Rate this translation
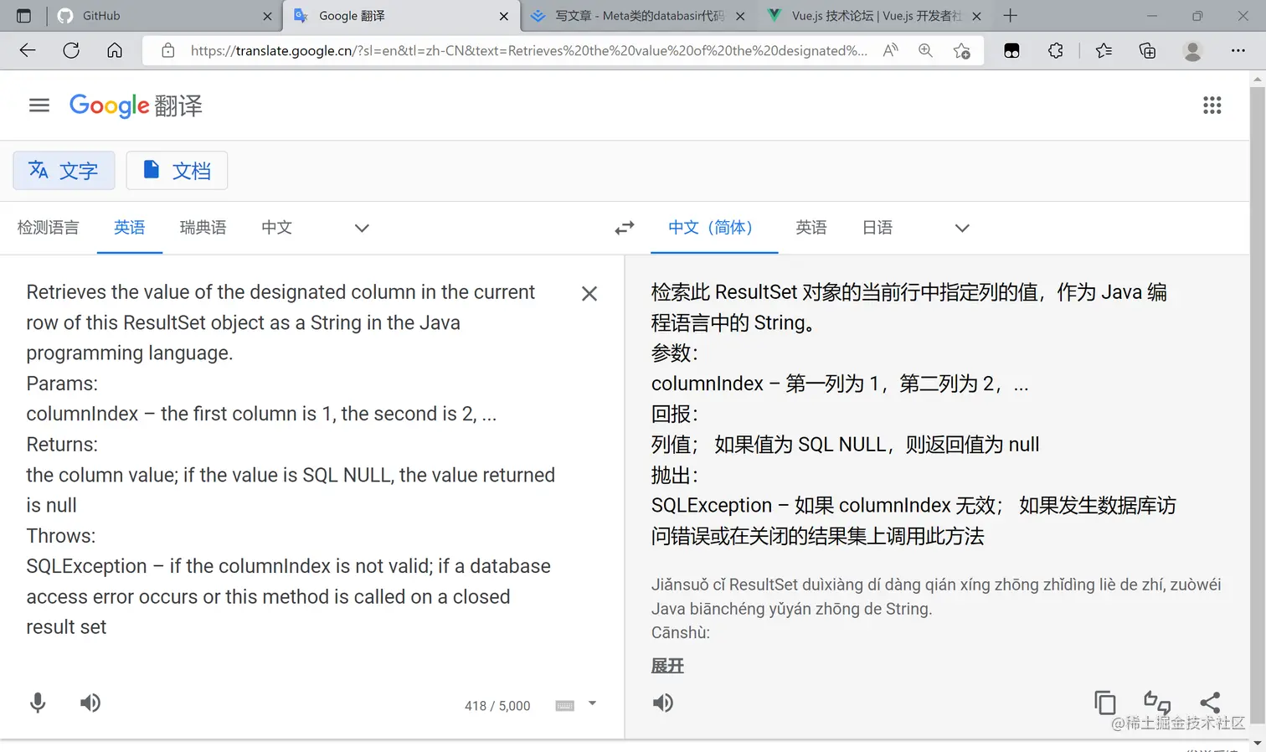1266x752 pixels. (1157, 703)
